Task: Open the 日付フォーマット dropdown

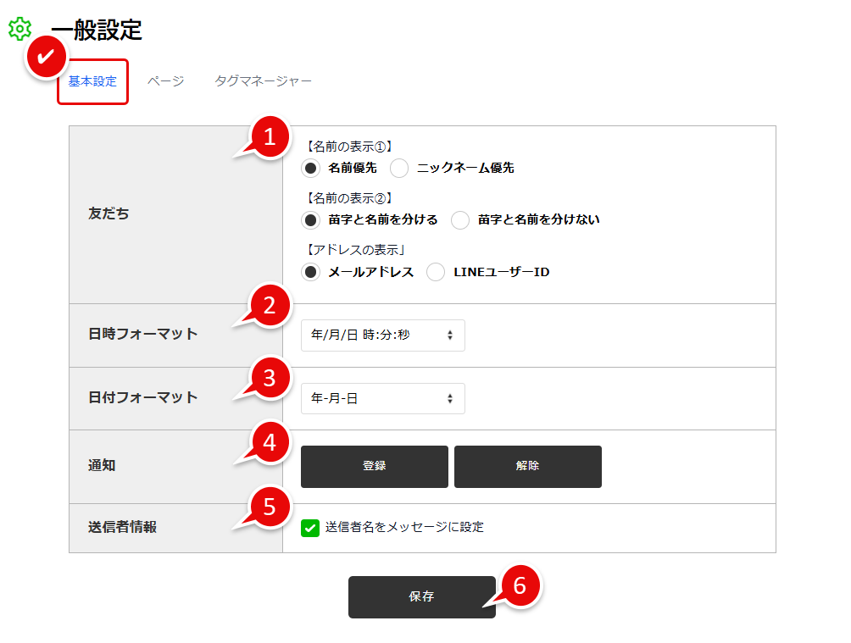Action: (382, 398)
